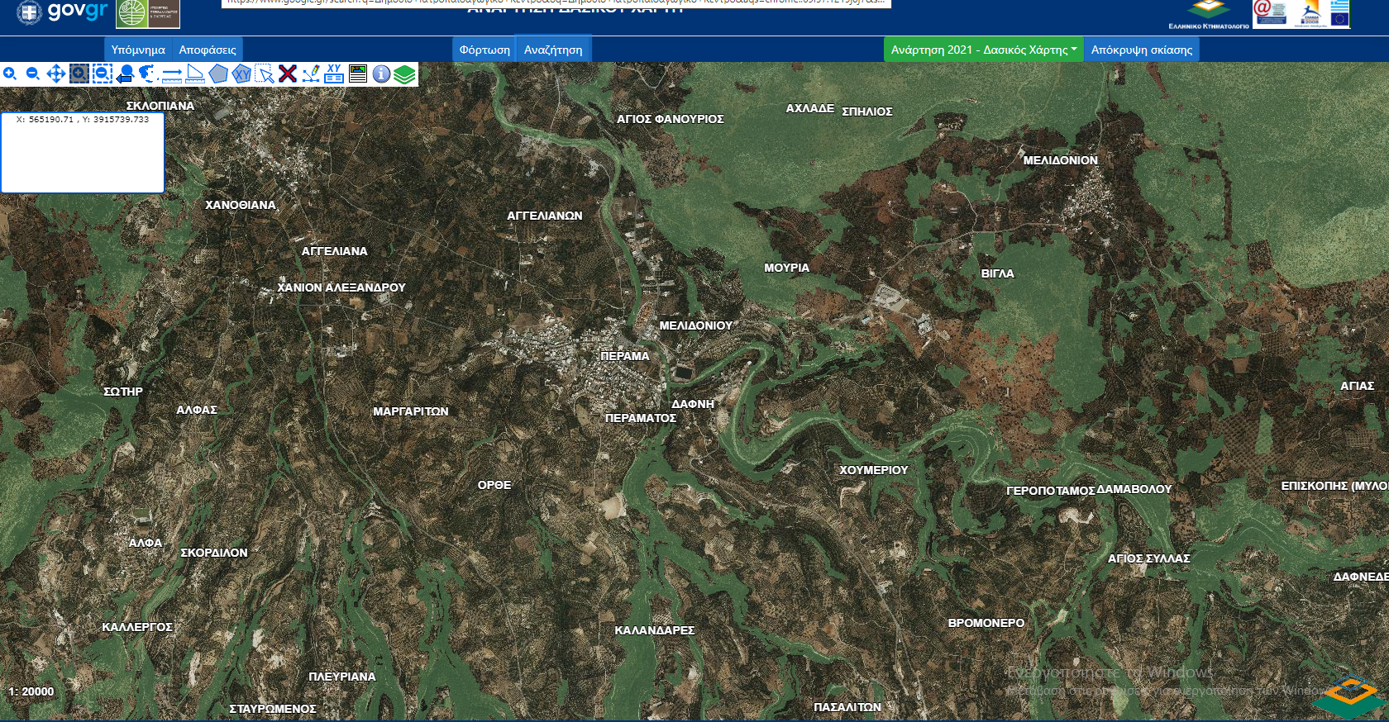Open the green layers stack panel
1389x722 pixels.
point(404,74)
